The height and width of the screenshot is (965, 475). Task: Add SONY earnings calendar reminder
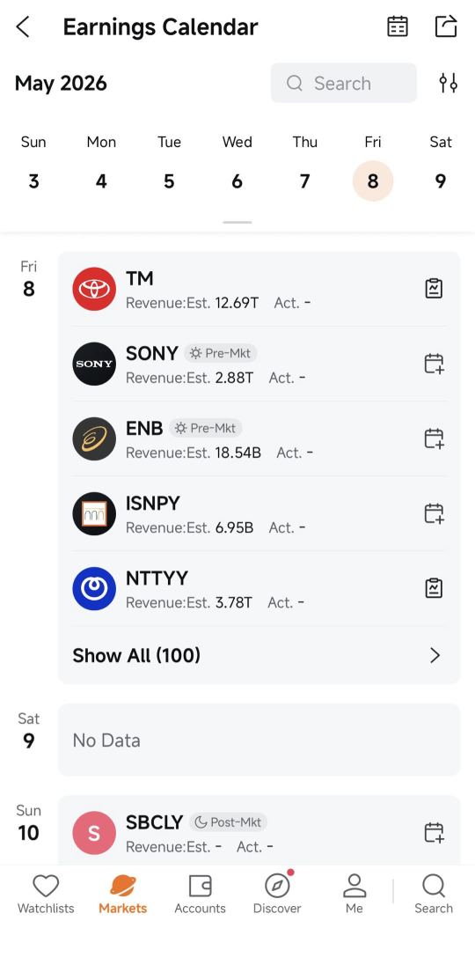click(434, 364)
